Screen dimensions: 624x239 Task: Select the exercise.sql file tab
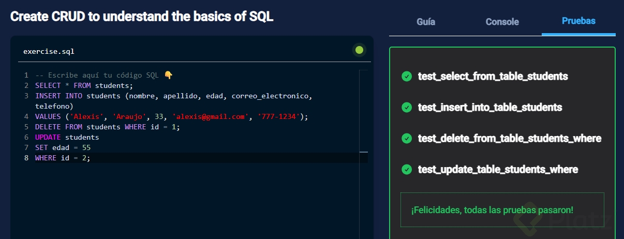click(49, 51)
